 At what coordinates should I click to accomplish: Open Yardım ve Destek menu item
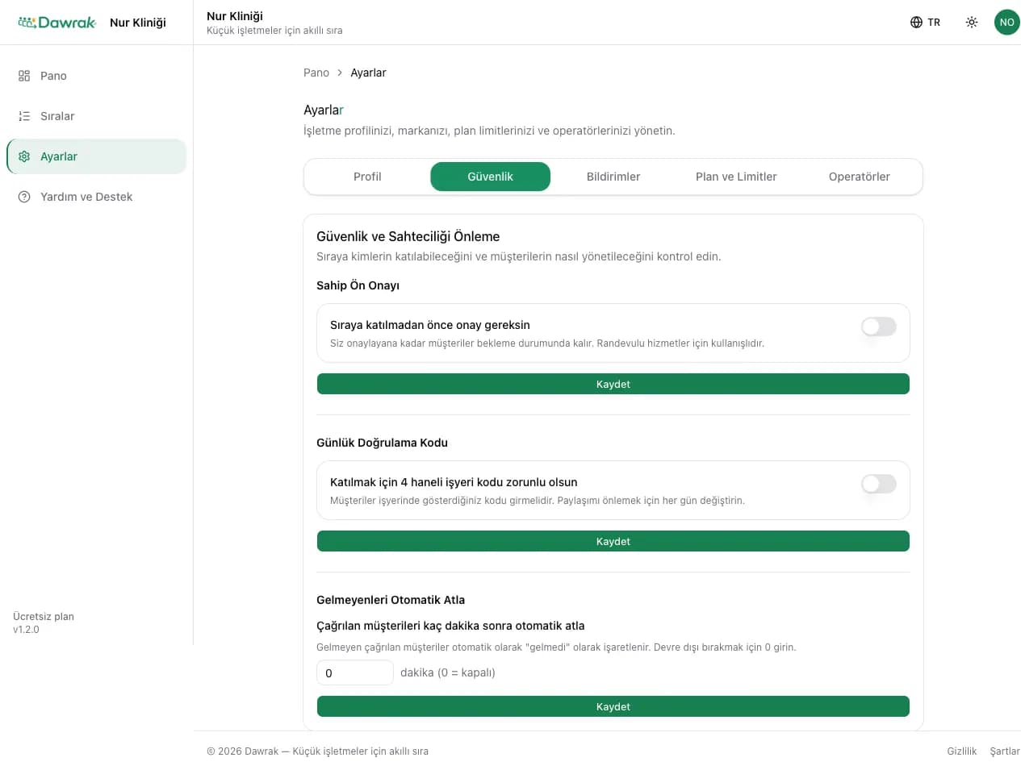(97, 197)
